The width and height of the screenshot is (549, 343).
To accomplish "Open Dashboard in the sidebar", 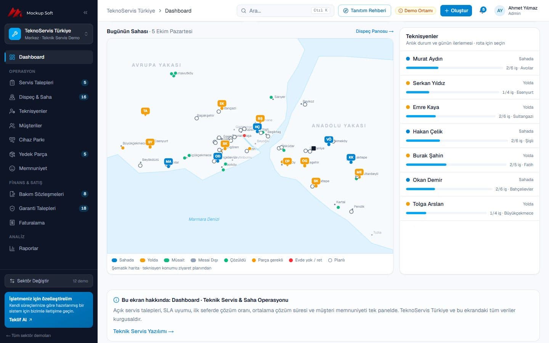I will (49, 57).
